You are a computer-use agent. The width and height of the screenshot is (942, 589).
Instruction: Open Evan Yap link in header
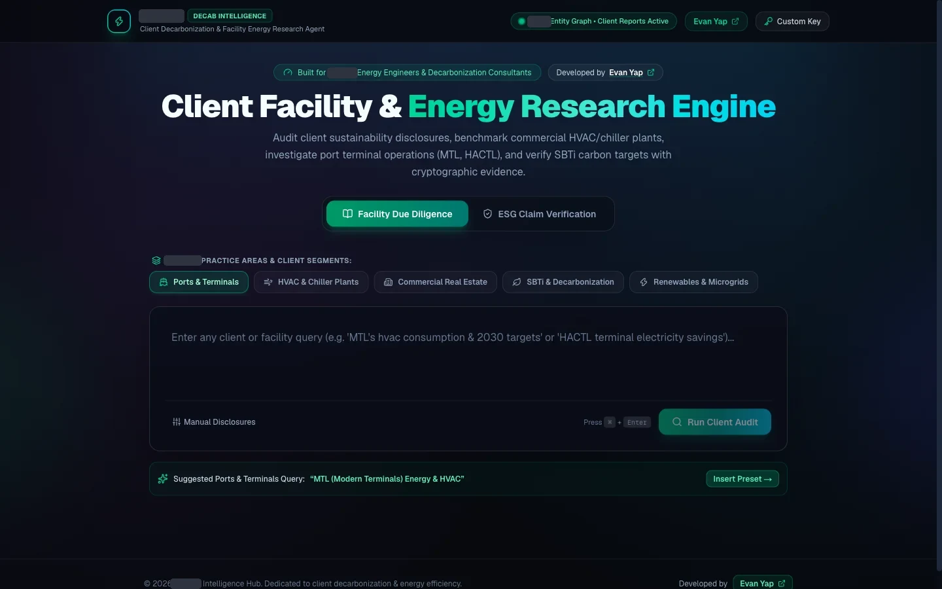(716, 22)
